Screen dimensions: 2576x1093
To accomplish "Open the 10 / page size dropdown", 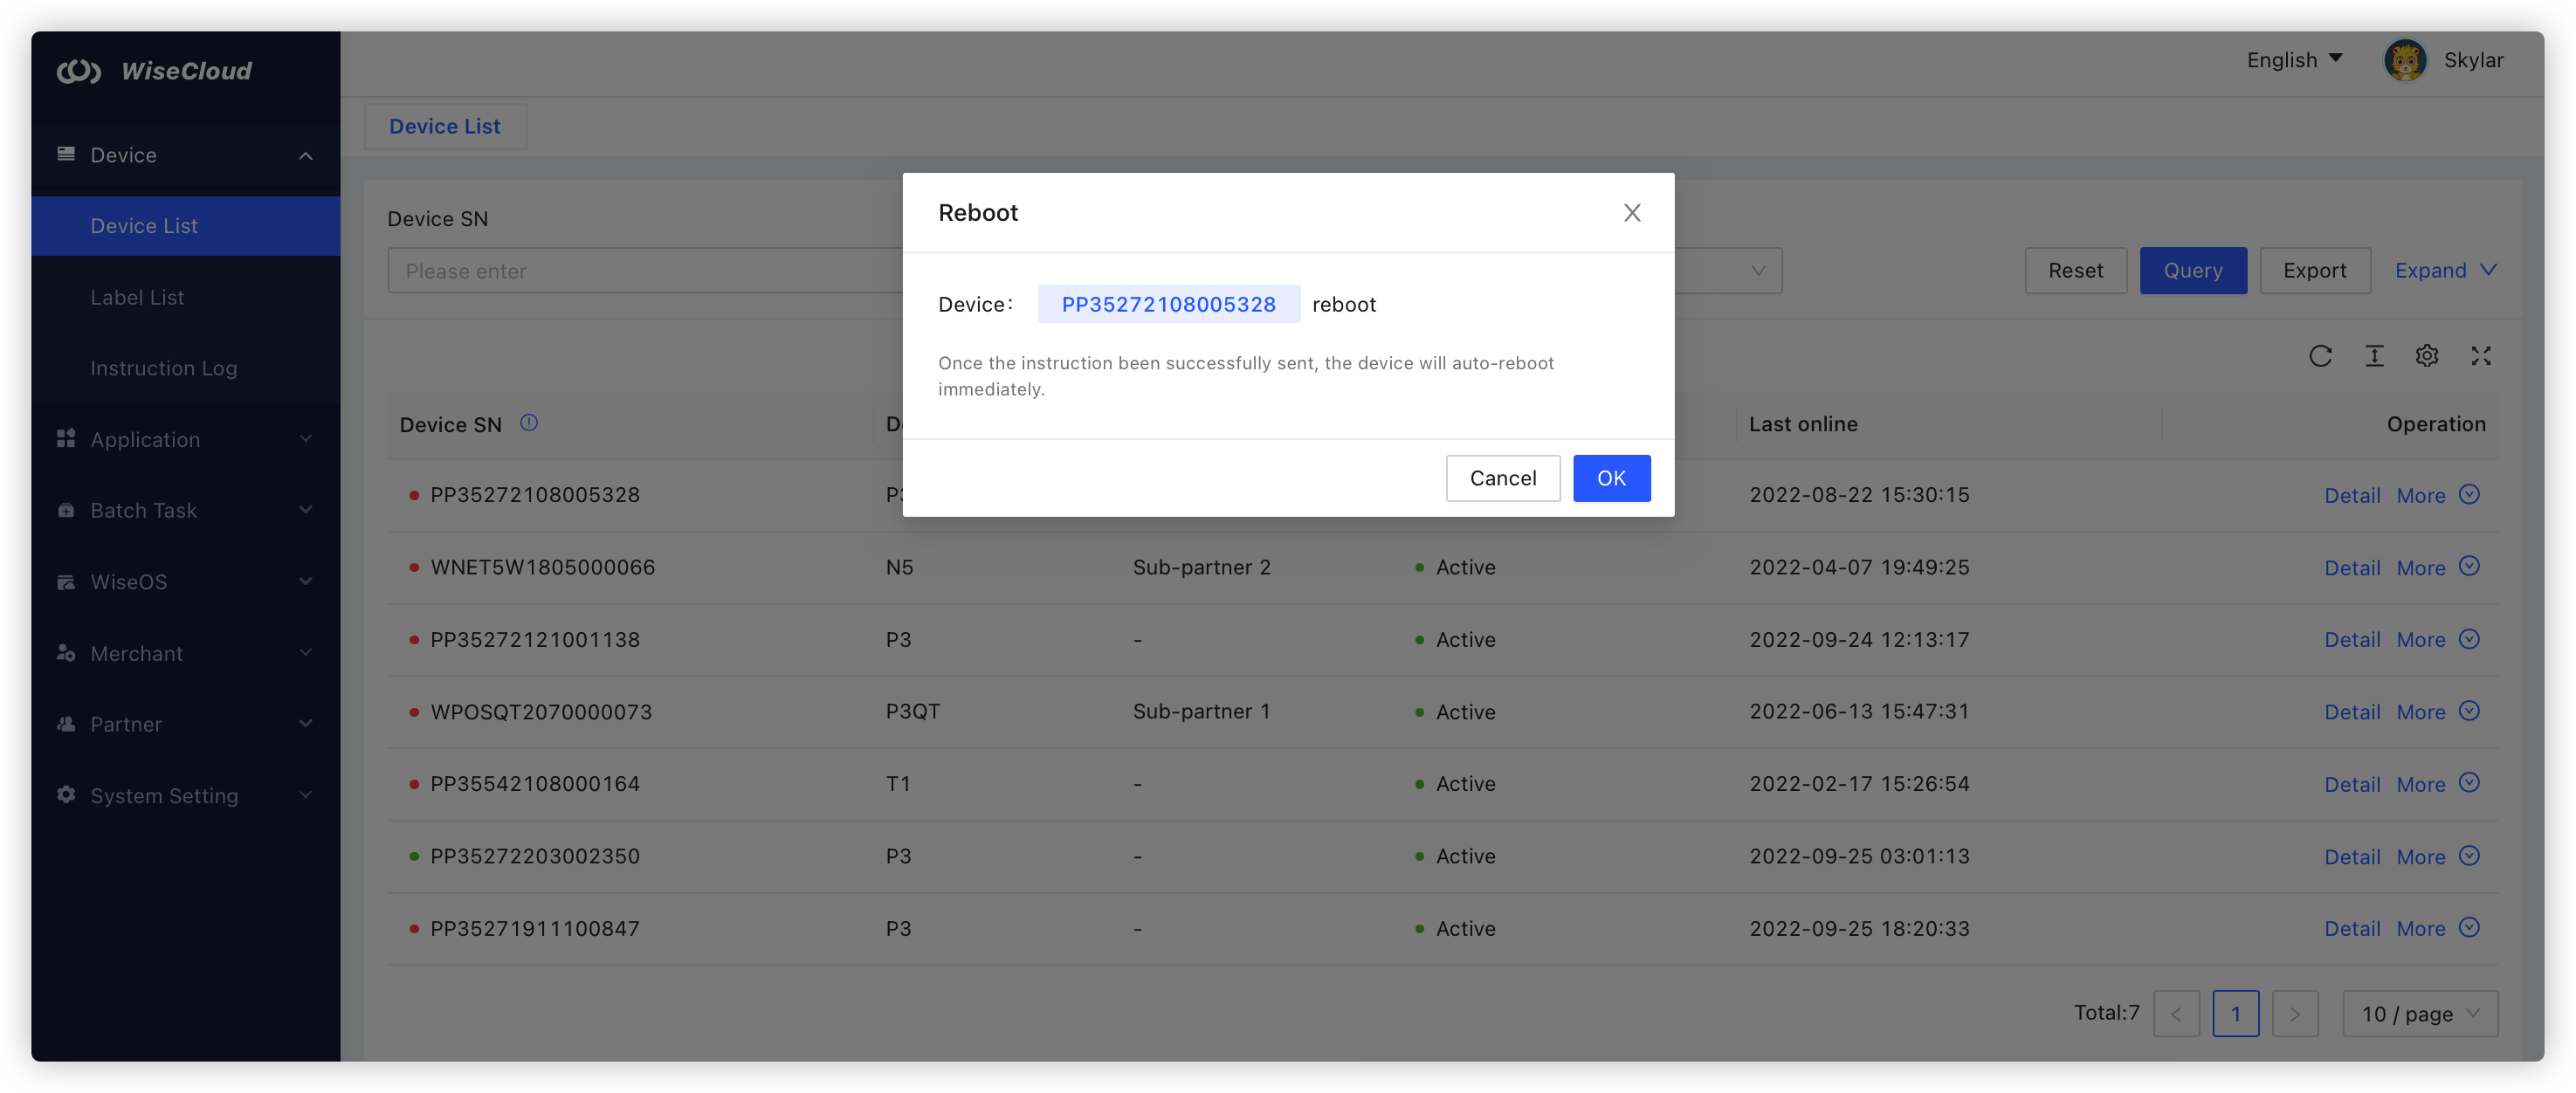I will click(2420, 1014).
